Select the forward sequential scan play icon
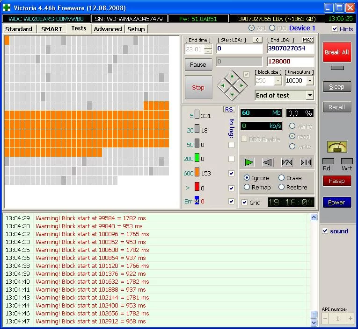The image size is (358, 329). click(x=249, y=162)
